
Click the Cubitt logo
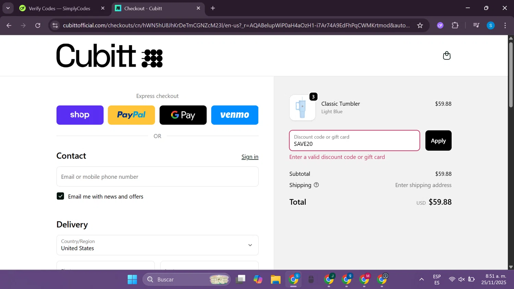point(110,55)
